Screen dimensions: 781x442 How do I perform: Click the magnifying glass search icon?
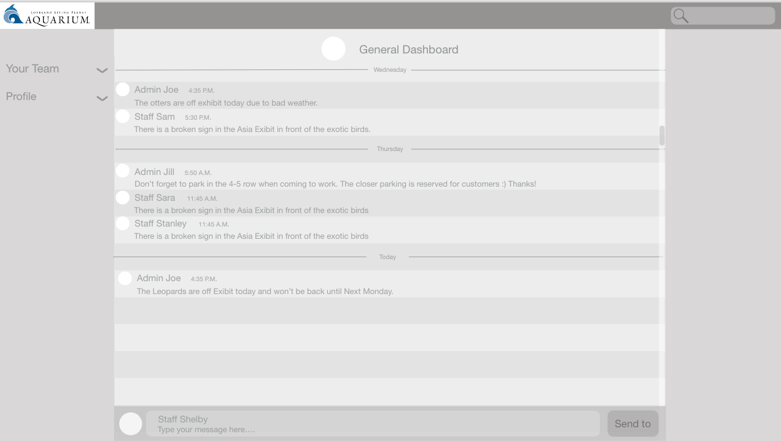click(x=680, y=15)
